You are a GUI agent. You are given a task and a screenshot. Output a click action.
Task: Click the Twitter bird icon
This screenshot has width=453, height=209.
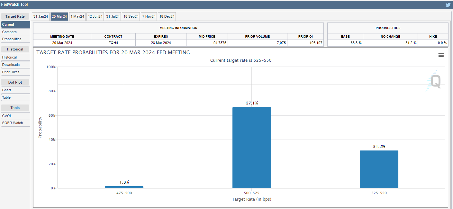point(448,5)
